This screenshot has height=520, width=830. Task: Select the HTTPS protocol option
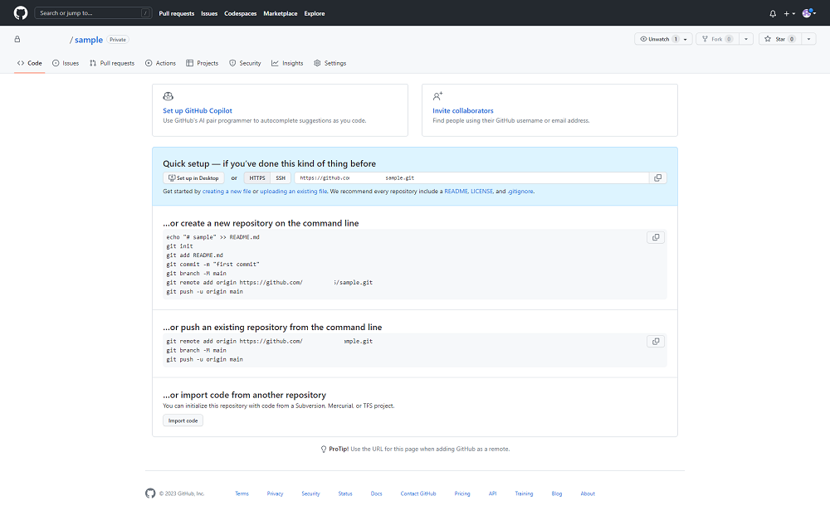click(x=257, y=177)
